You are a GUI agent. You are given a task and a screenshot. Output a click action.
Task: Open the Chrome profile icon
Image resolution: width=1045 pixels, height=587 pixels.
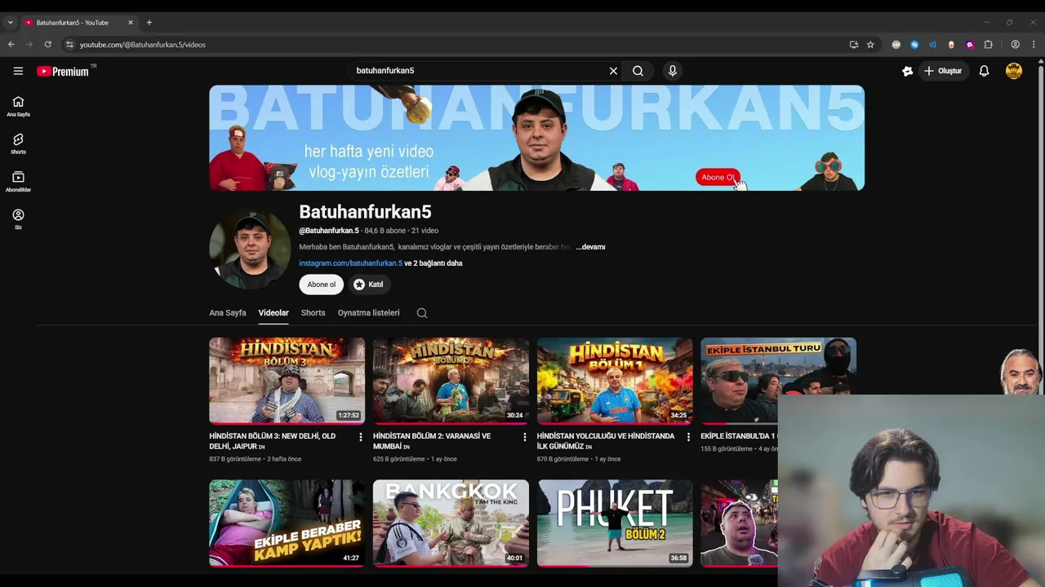tap(1016, 45)
